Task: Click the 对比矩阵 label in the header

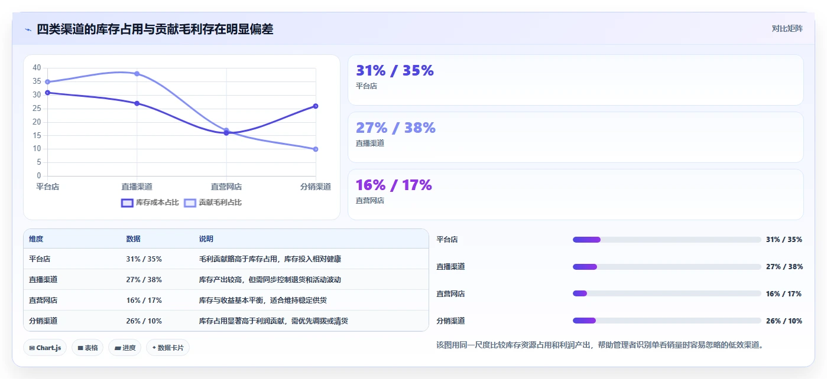Action: (x=787, y=28)
